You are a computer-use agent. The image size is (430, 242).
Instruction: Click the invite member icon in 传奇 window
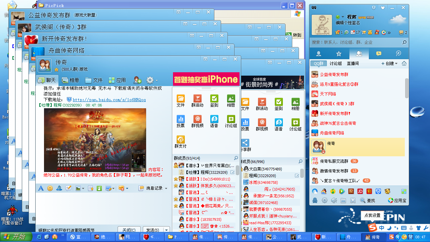[x=137, y=80]
